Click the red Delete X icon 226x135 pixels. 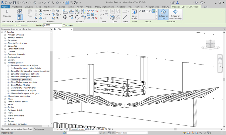[x=96, y=18]
